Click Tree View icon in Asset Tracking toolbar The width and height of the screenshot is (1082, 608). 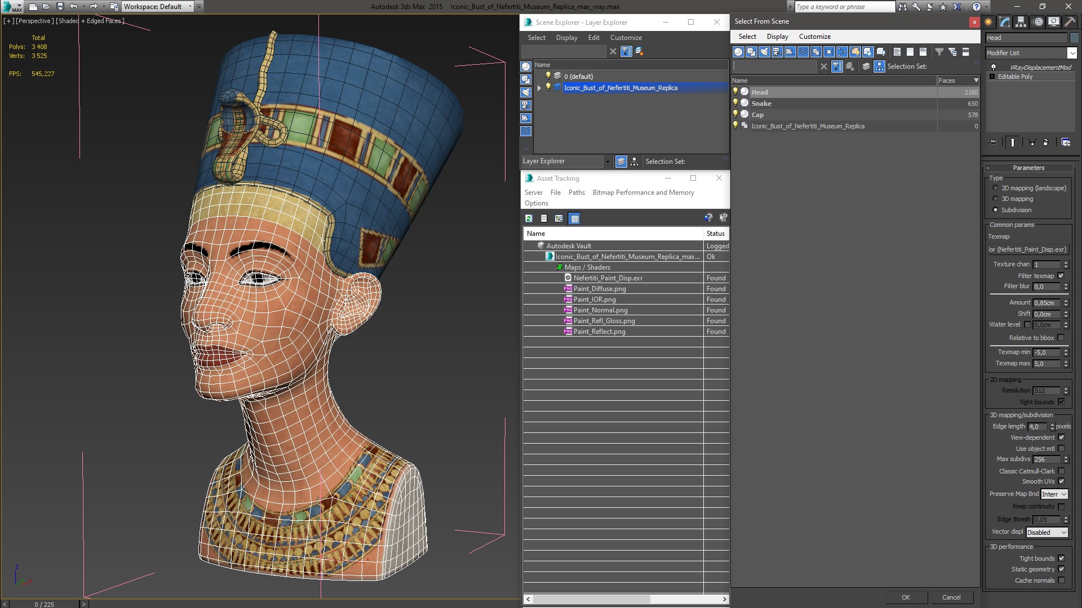(x=558, y=218)
